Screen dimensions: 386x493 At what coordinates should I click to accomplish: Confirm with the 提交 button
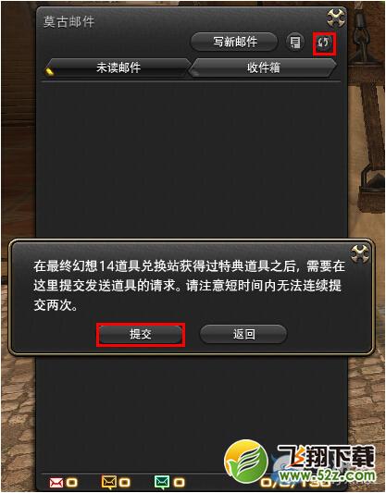[x=141, y=334]
